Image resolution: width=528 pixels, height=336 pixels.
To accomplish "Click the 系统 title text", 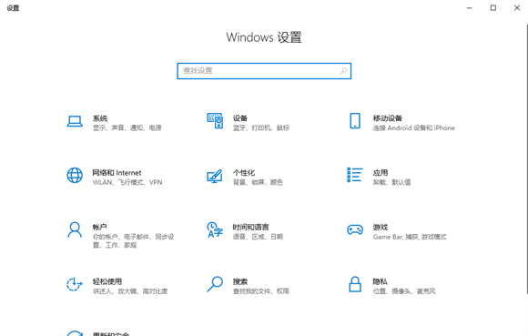I will tap(100, 118).
